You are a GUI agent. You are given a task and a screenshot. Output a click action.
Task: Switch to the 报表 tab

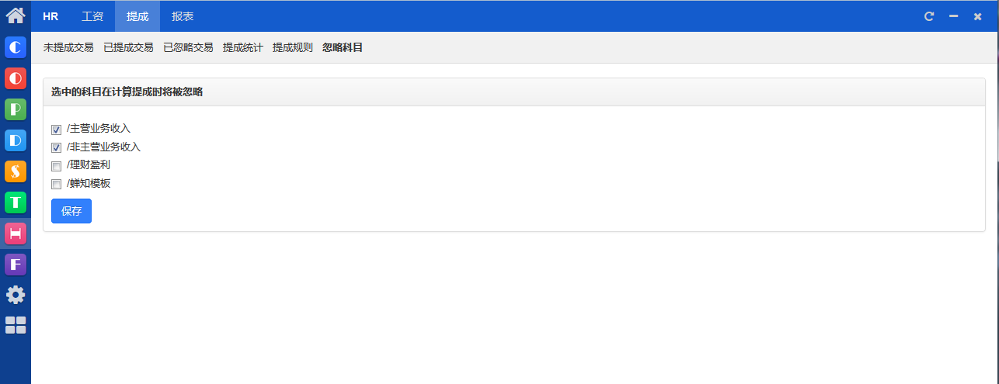pyautogui.click(x=183, y=16)
